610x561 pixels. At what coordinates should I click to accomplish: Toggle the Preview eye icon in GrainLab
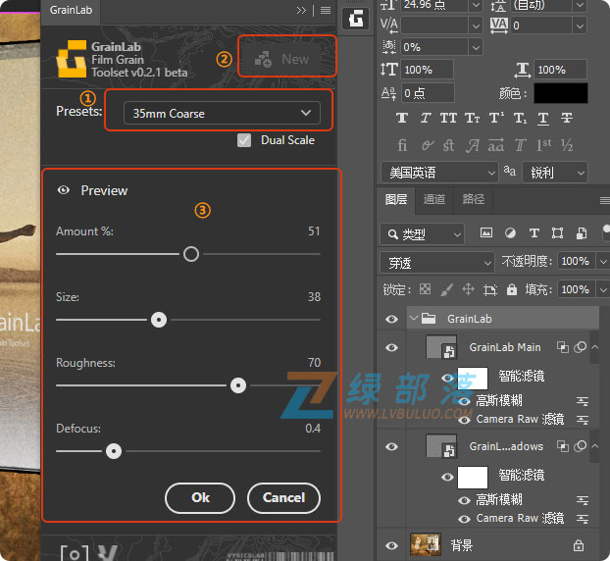coord(64,190)
